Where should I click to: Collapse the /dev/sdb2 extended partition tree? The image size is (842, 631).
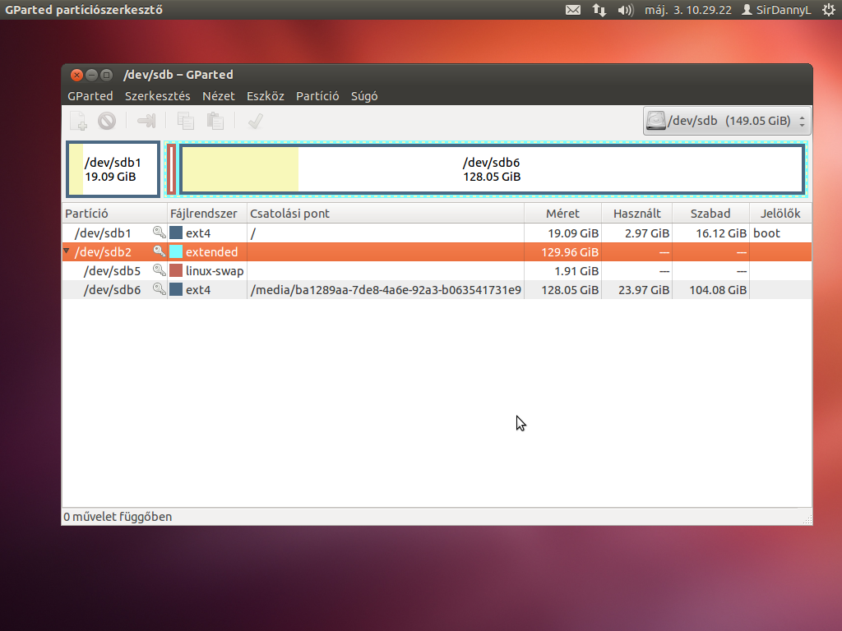click(67, 251)
